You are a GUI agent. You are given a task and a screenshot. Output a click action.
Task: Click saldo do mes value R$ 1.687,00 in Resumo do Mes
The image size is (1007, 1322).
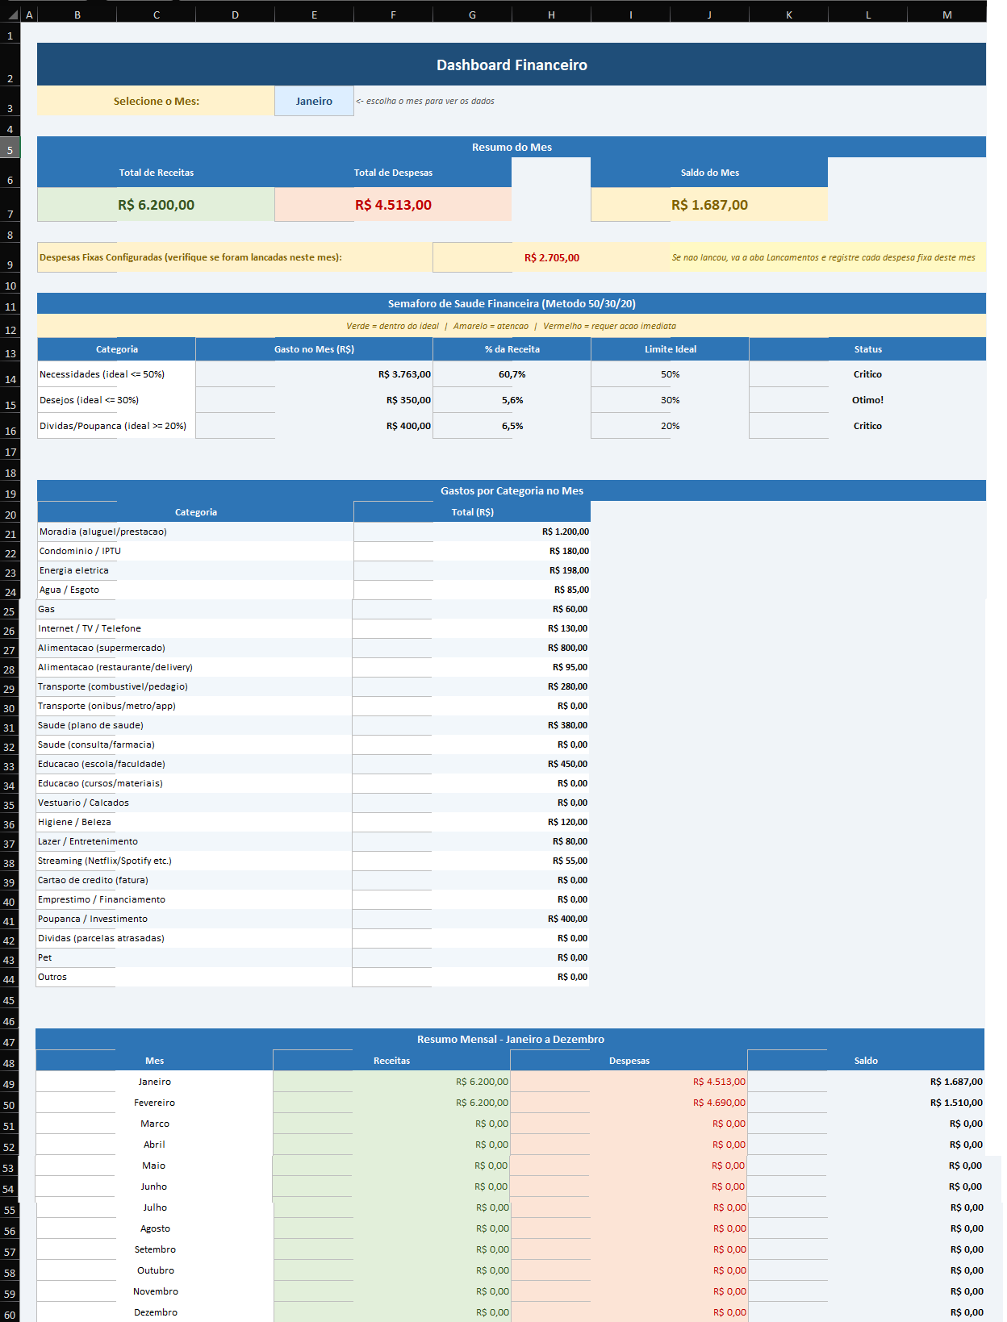(x=709, y=205)
